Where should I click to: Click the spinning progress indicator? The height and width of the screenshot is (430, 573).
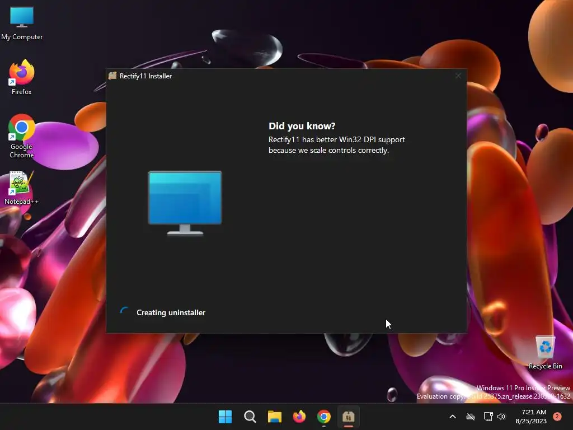[x=125, y=311]
